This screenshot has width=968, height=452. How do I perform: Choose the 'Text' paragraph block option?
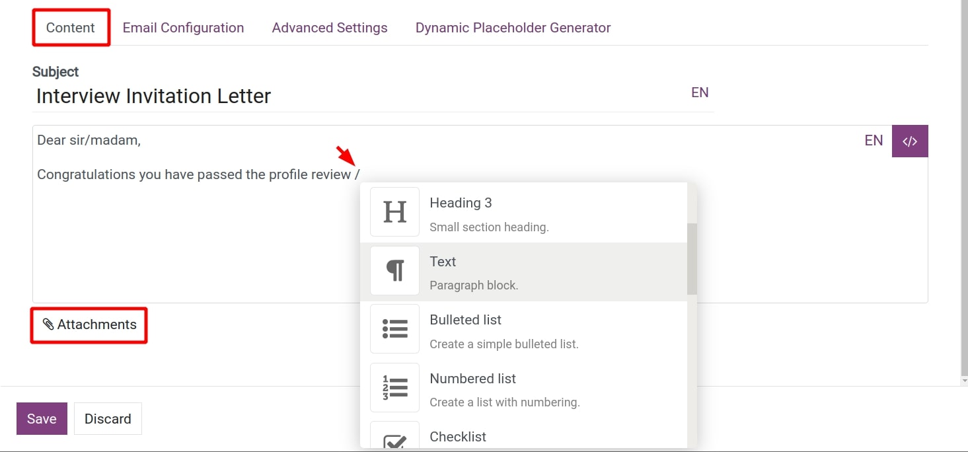443,262
